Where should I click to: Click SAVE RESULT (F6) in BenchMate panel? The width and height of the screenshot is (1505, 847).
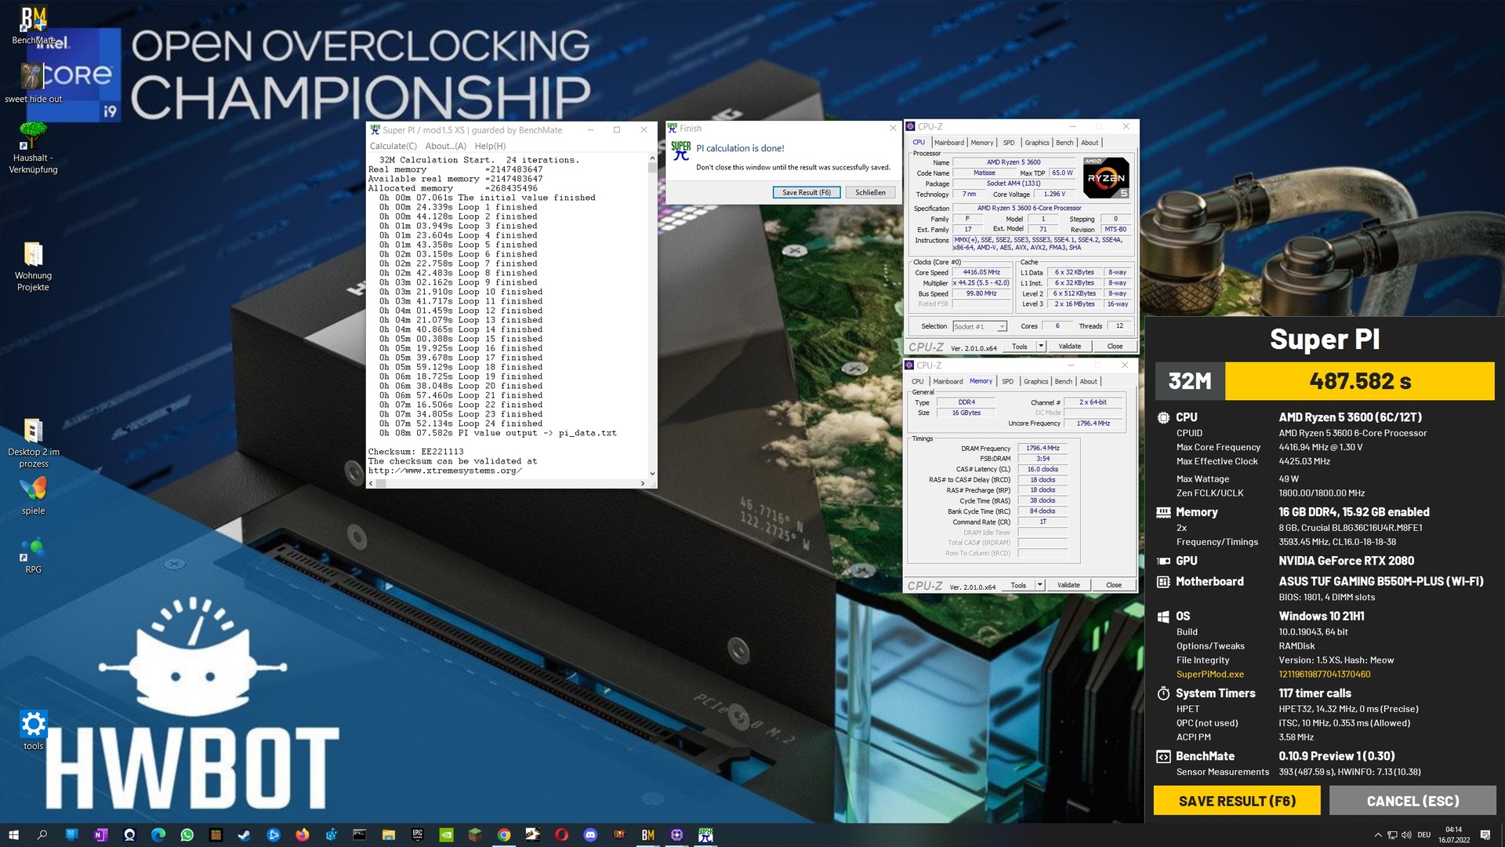(x=1237, y=801)
